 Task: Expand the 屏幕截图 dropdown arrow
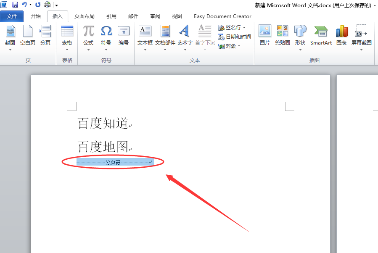point(361,50)
